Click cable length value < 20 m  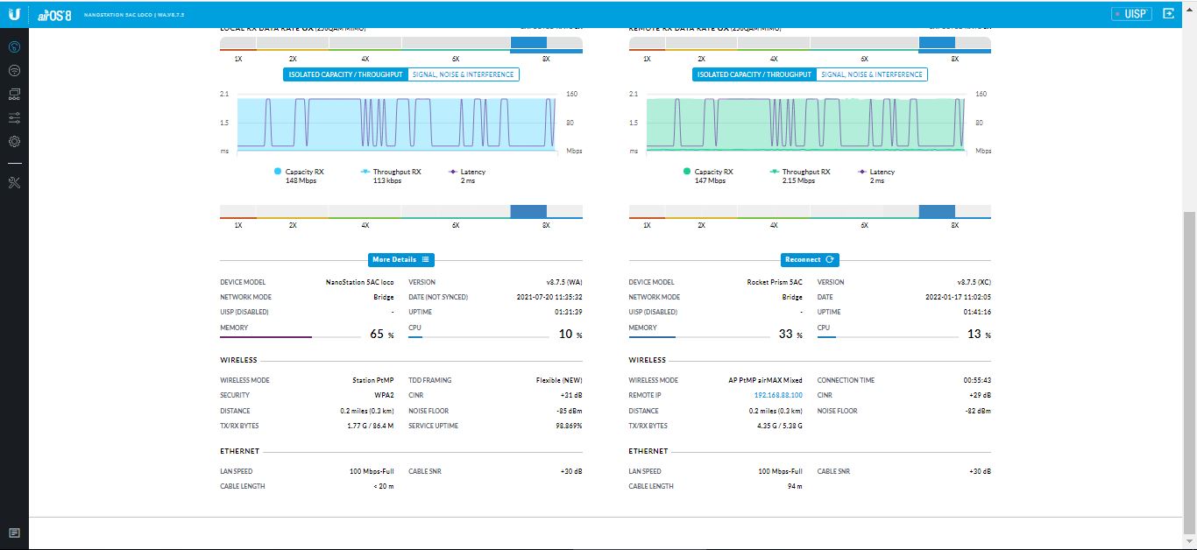(383, 487)
